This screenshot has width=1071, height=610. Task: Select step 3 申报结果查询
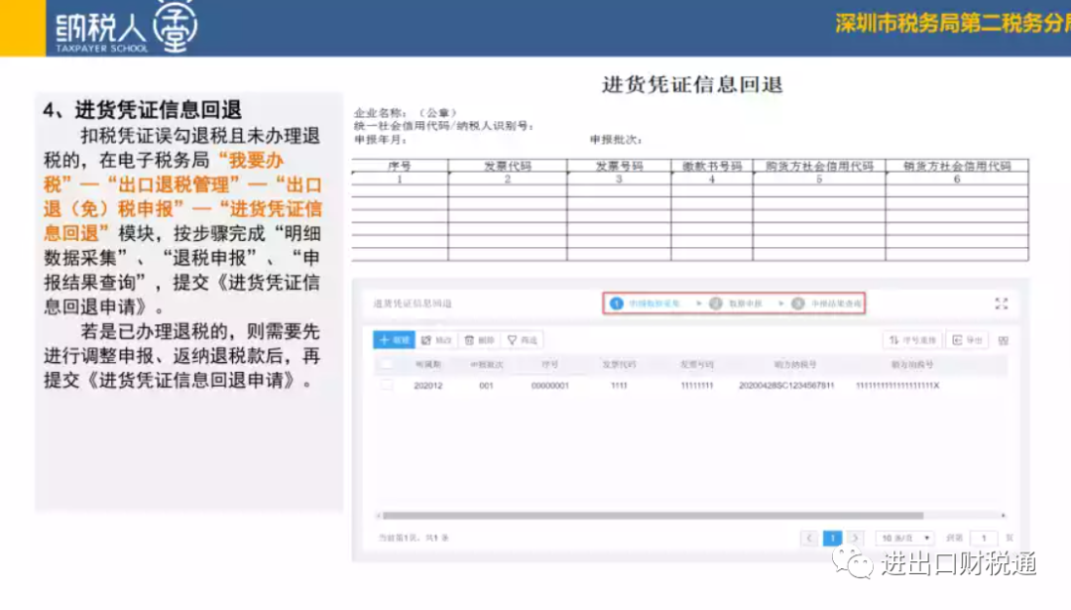coord(827,304)
